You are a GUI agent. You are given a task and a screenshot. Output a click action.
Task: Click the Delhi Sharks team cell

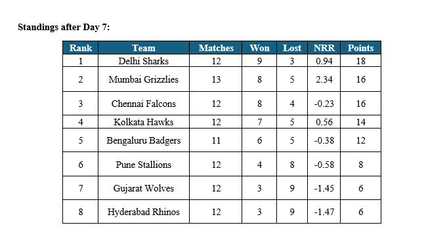click(144, 61)
